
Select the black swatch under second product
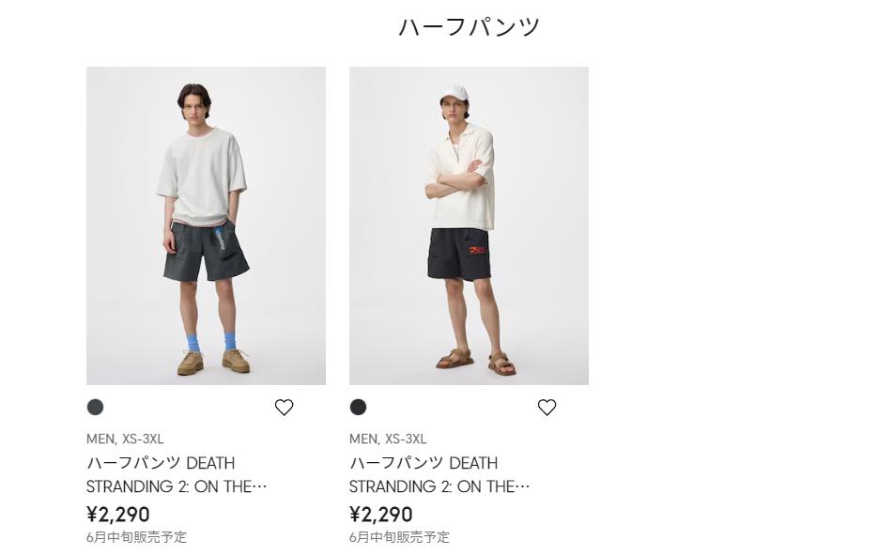point(359,407)
